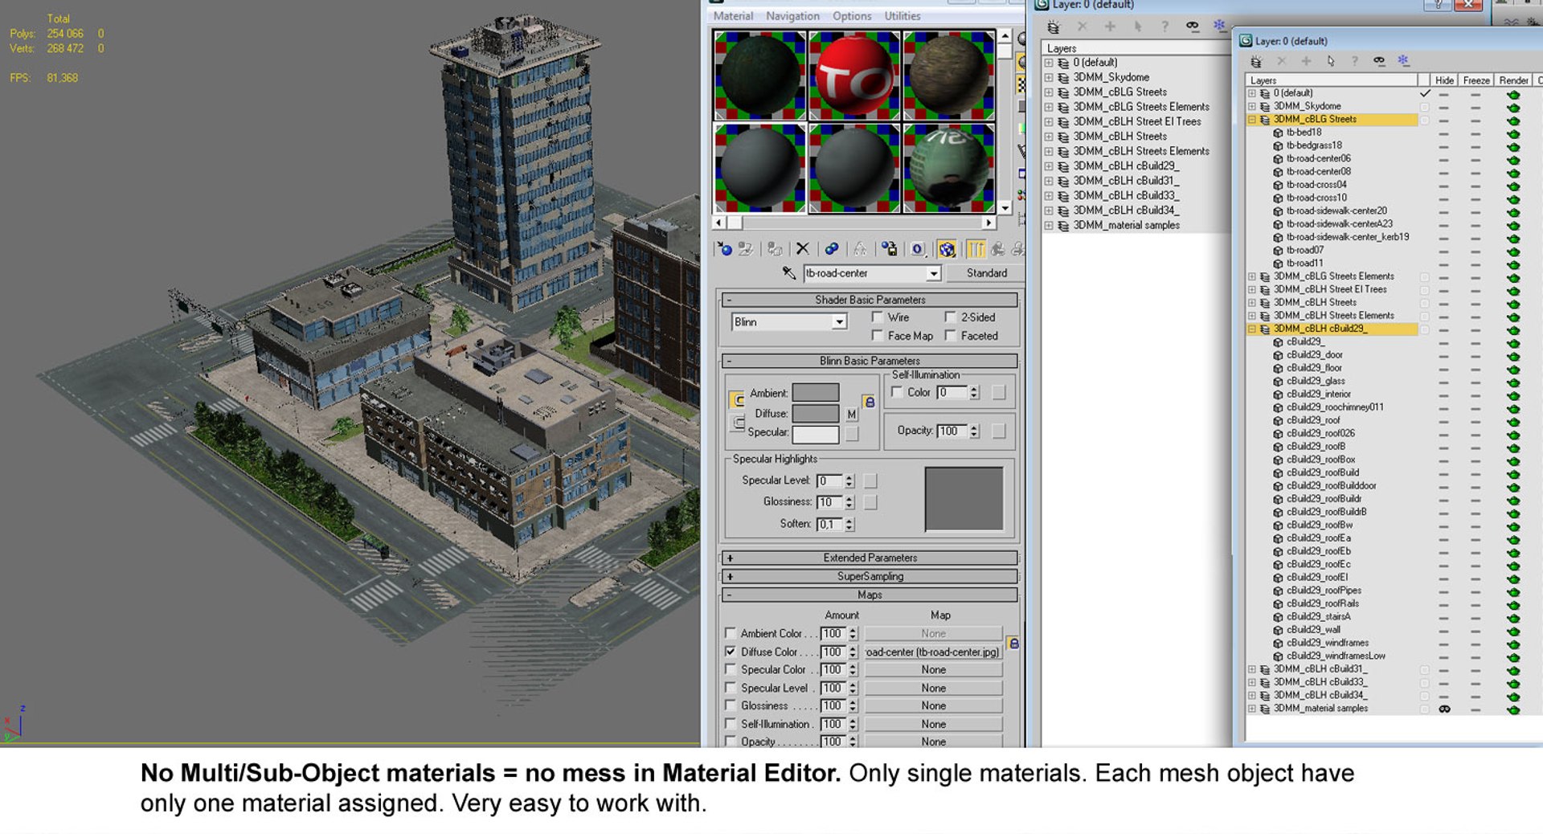Click Make Unique two-spheres icon
Viewport: 1543px width, 834px height.
(832, 249)
